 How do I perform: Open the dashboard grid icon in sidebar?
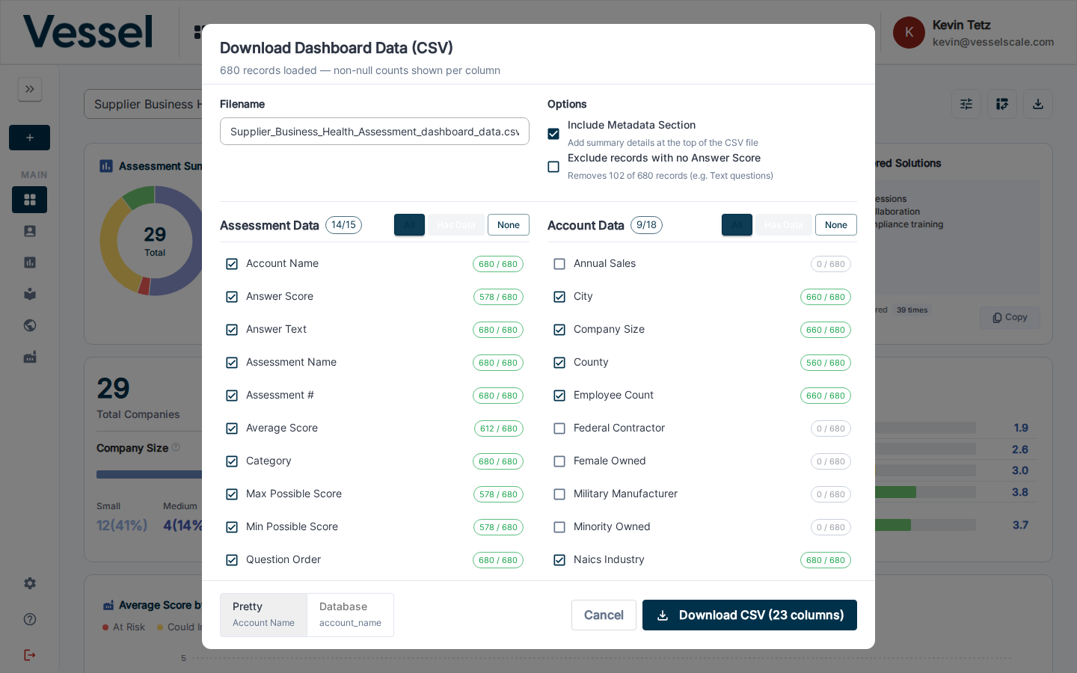click(x=30, y=200)
